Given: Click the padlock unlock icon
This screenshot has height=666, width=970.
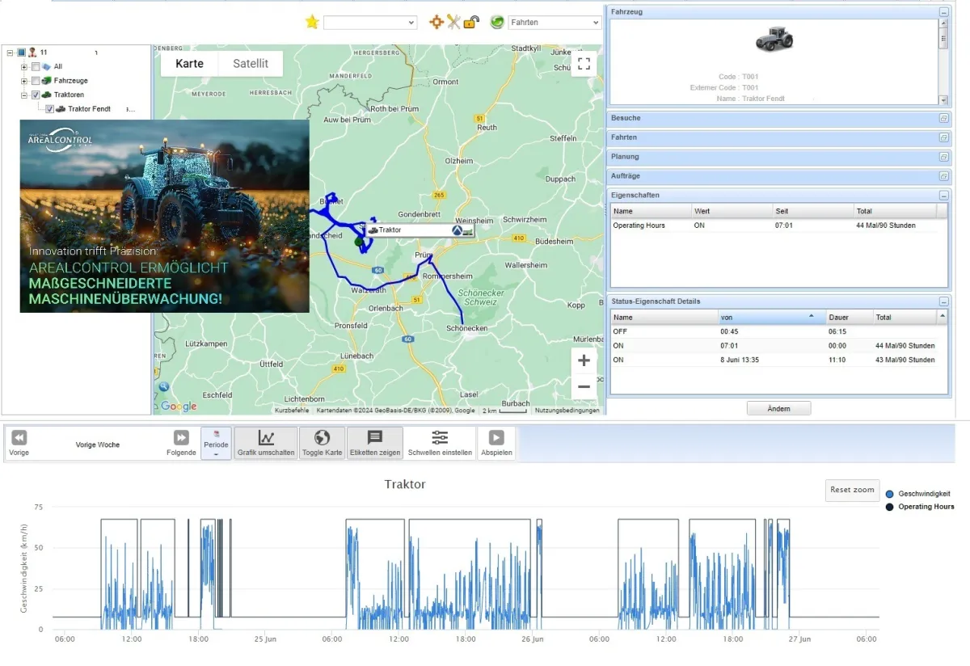Looking at the screenshot, I should pyautogui.click(x=470, y=22).
